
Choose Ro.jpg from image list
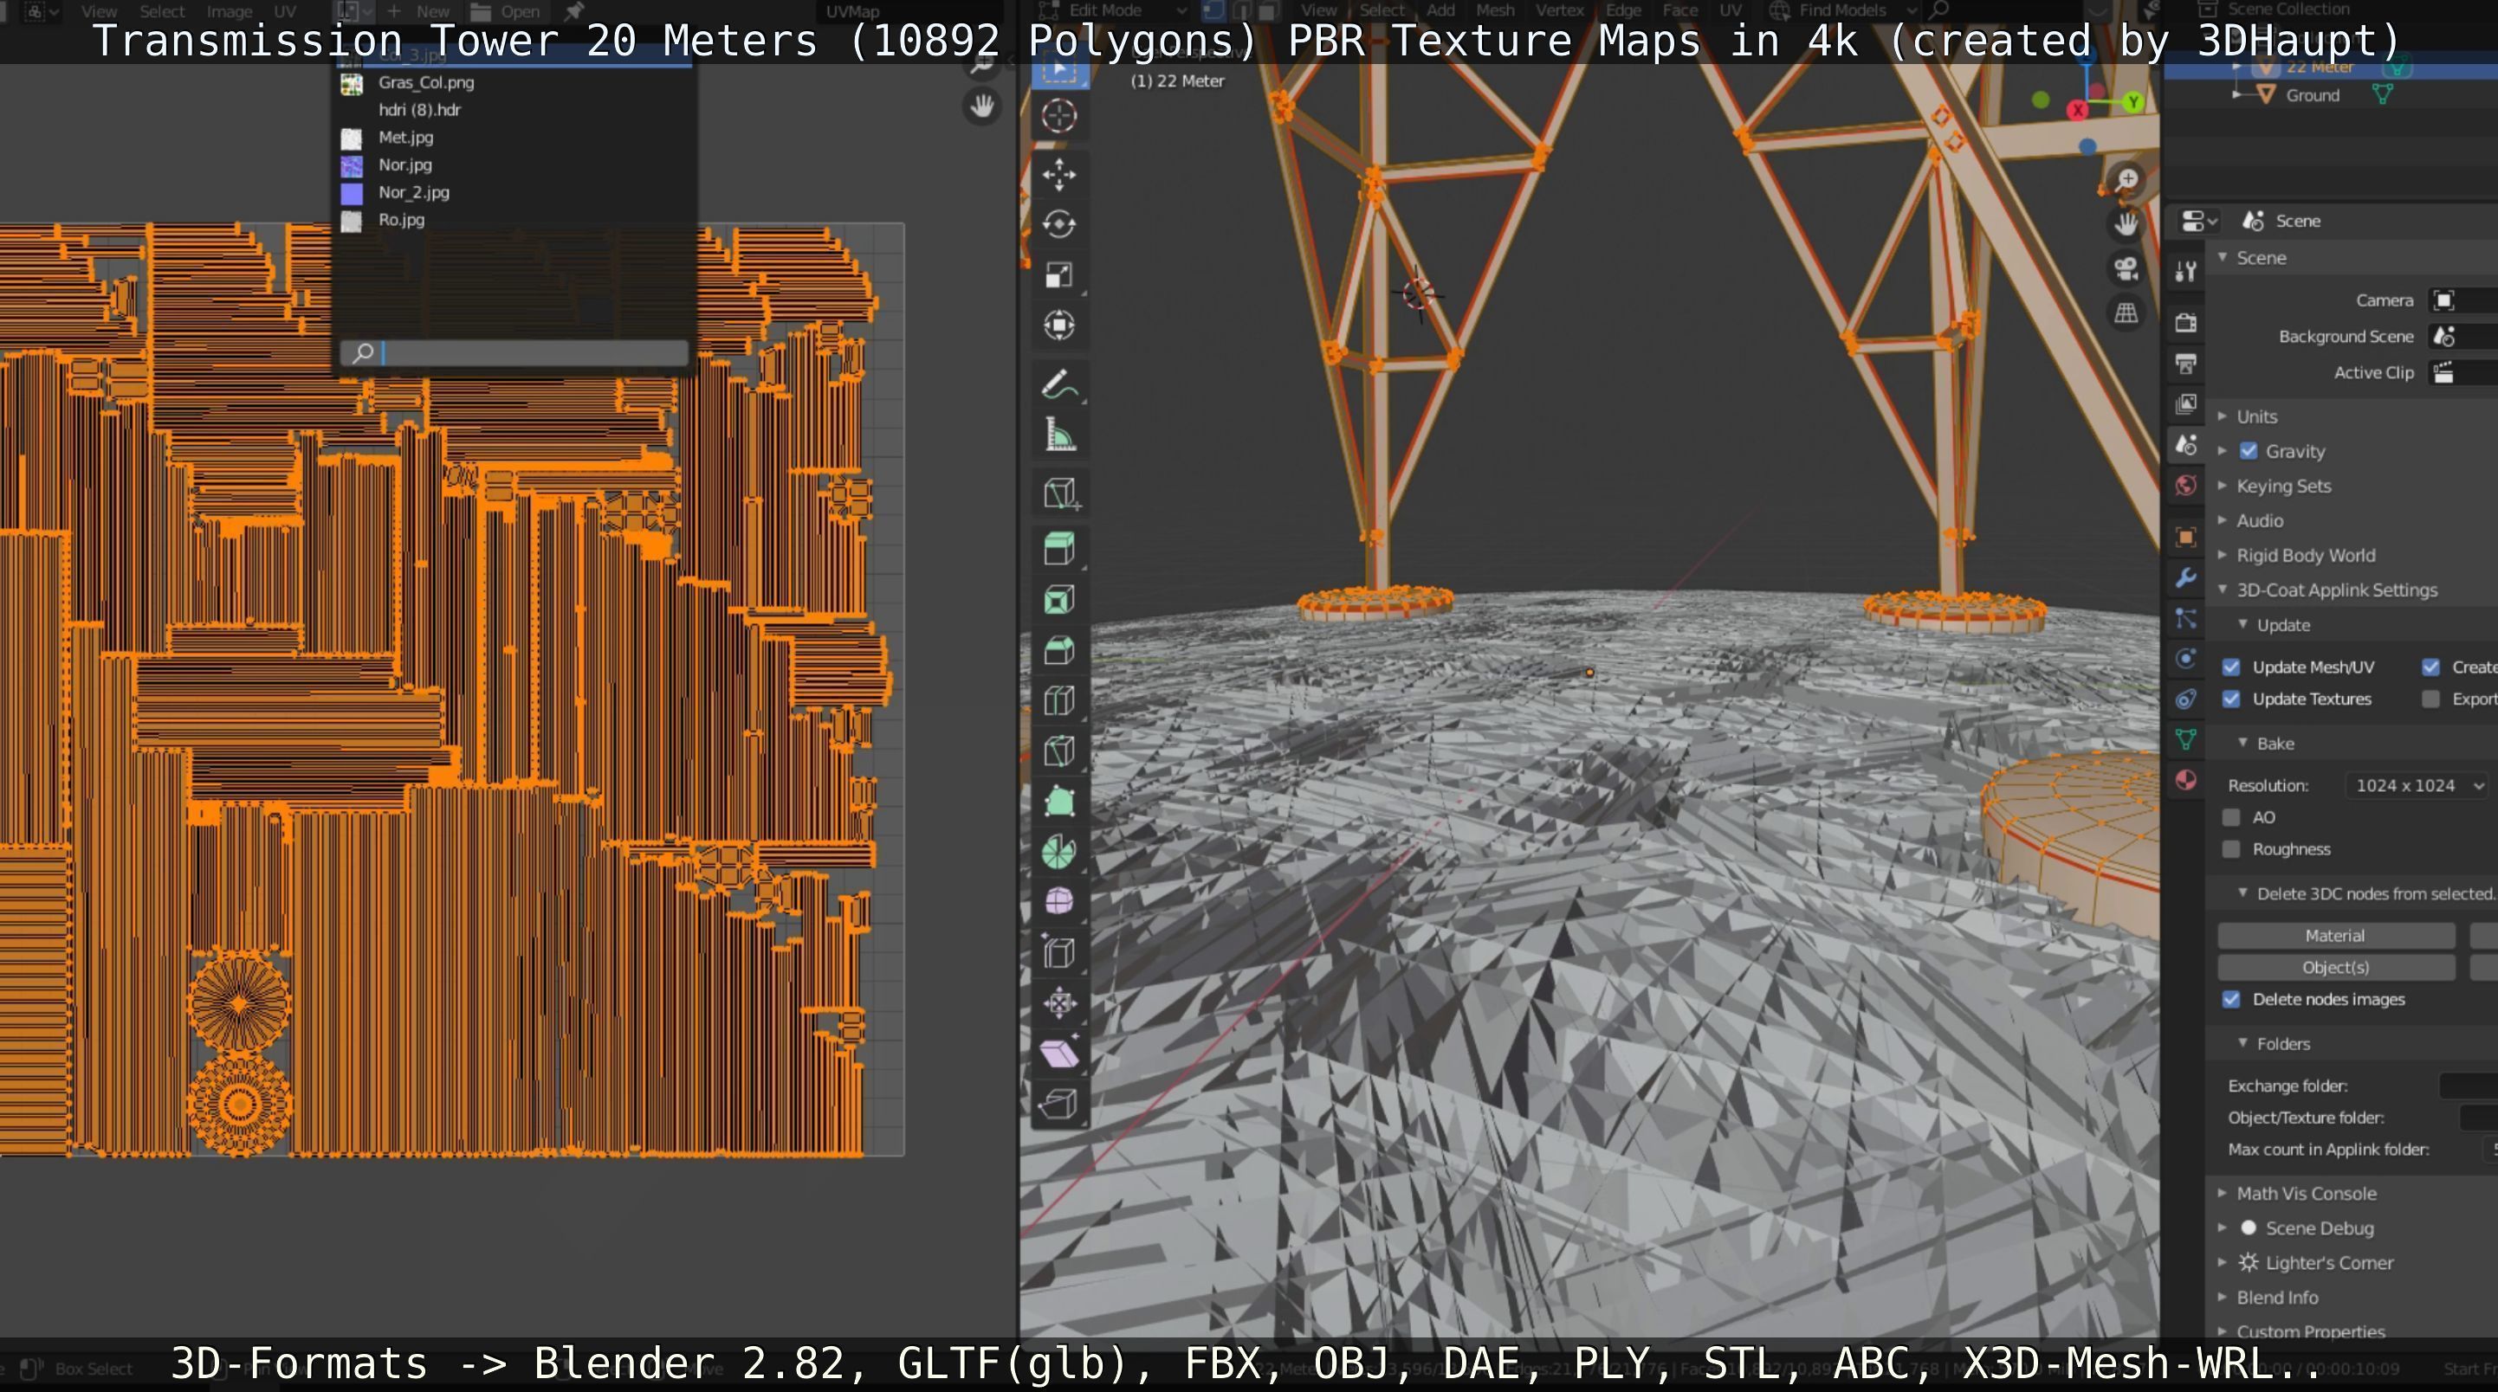tap(514, 220)
